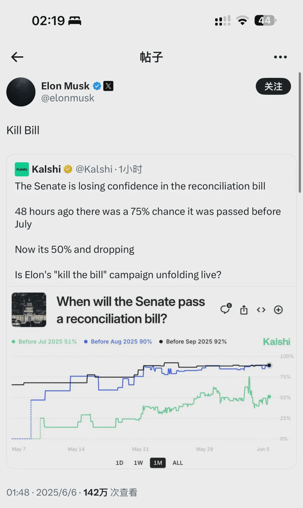Toggle the Before Jul 2025 series

(44, 342)
